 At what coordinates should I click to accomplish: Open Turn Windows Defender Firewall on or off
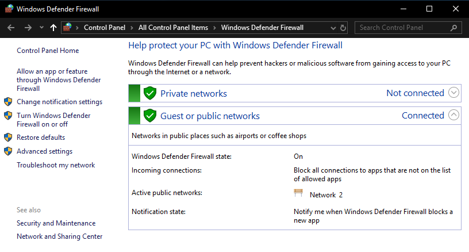point(53,120)
